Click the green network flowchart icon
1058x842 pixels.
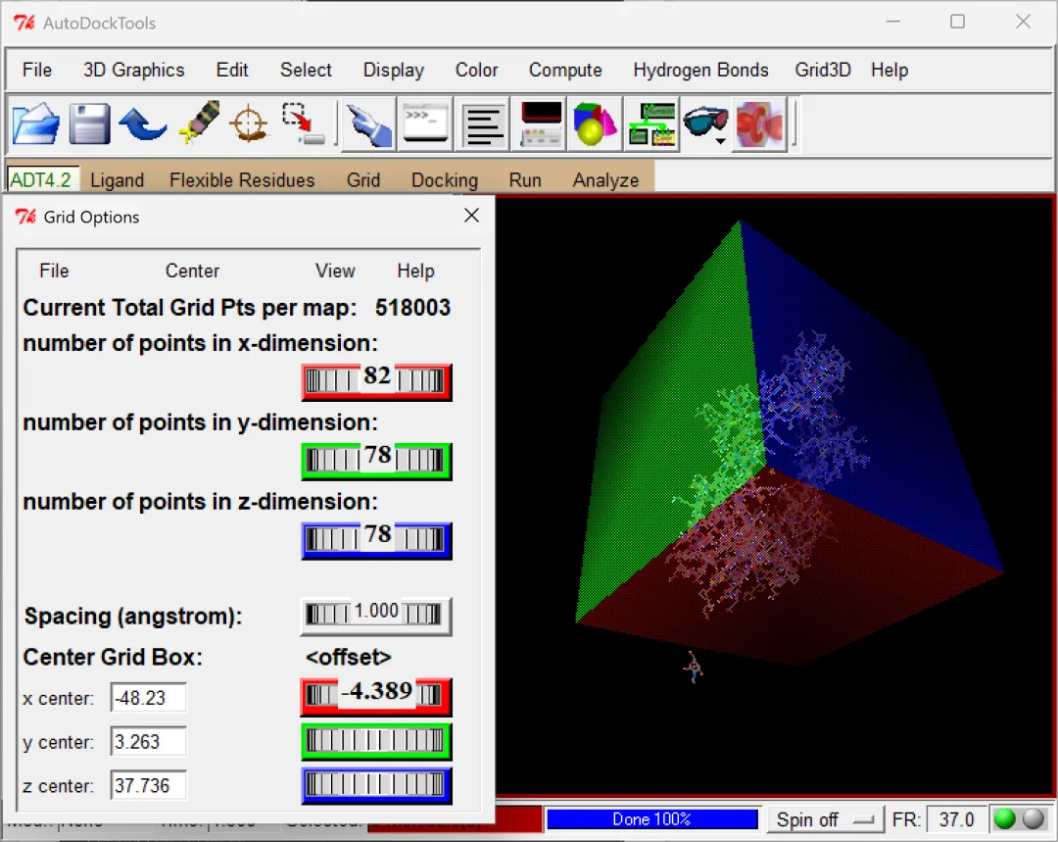point(651,124)
